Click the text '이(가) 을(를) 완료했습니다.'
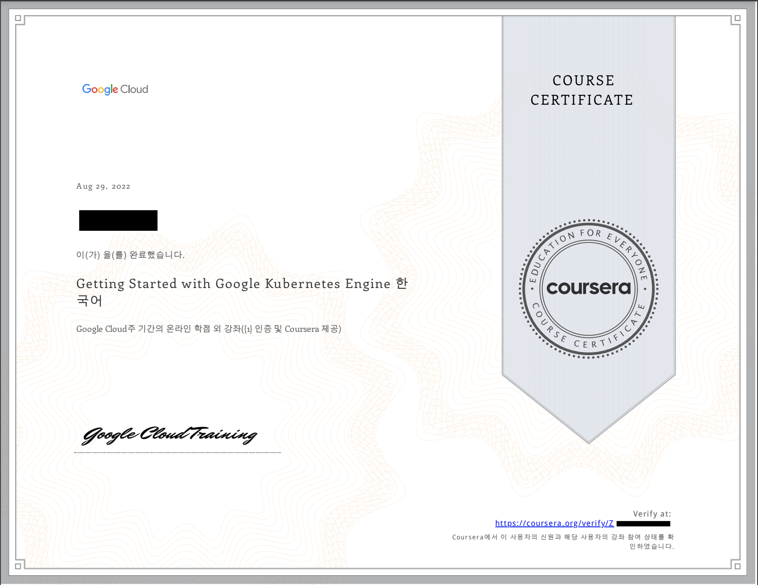 click(130, 255)
